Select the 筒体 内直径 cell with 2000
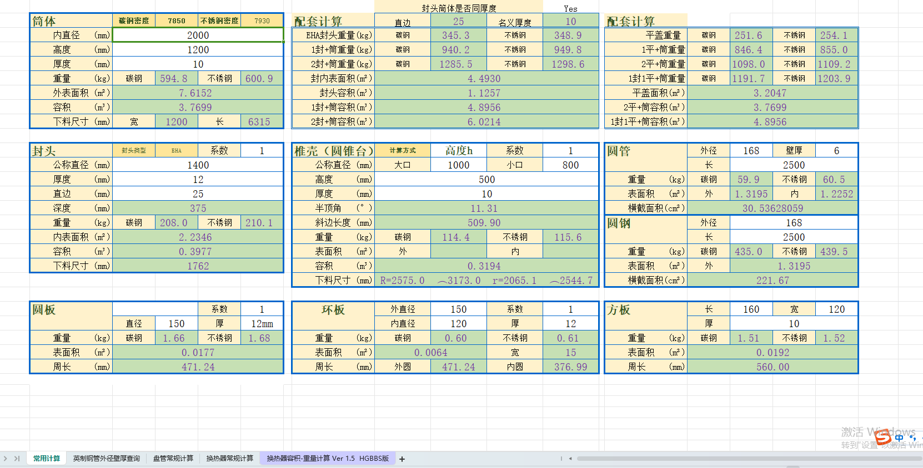Image resolution: width=923 pixels, height=468 pixels. click(198, 35)
